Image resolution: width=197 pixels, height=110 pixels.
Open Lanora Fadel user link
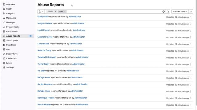(43, 44)
